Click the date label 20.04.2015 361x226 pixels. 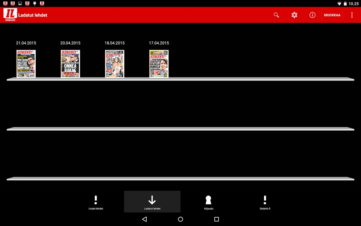click(x=70, y=43)
